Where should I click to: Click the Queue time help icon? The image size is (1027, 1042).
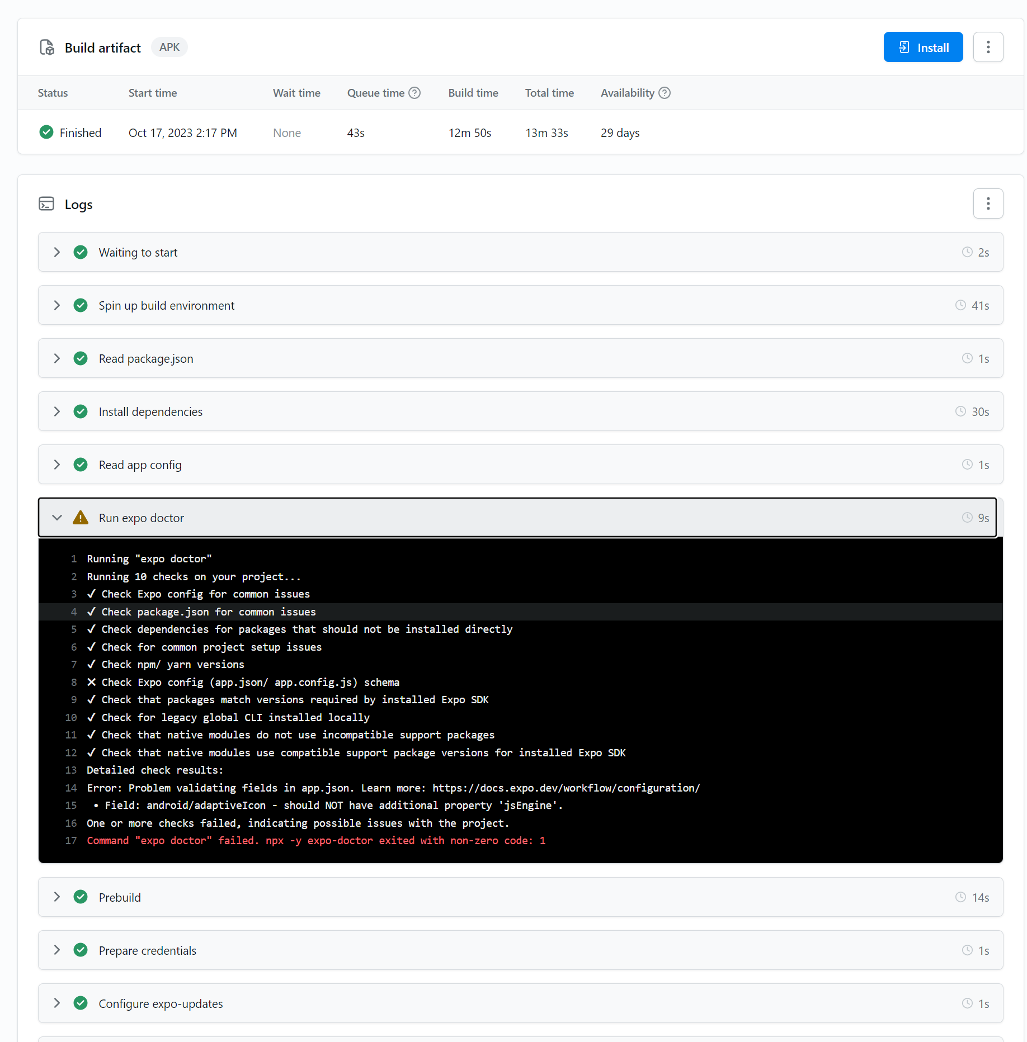[414, 93]
